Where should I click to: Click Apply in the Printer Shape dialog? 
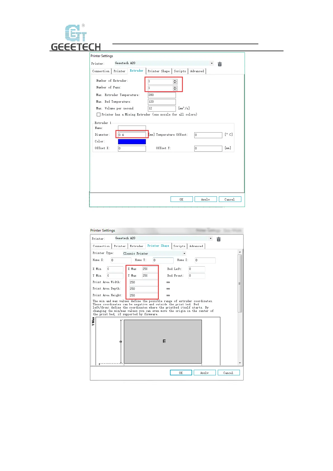pyautogui.click(x=204, y=373)
